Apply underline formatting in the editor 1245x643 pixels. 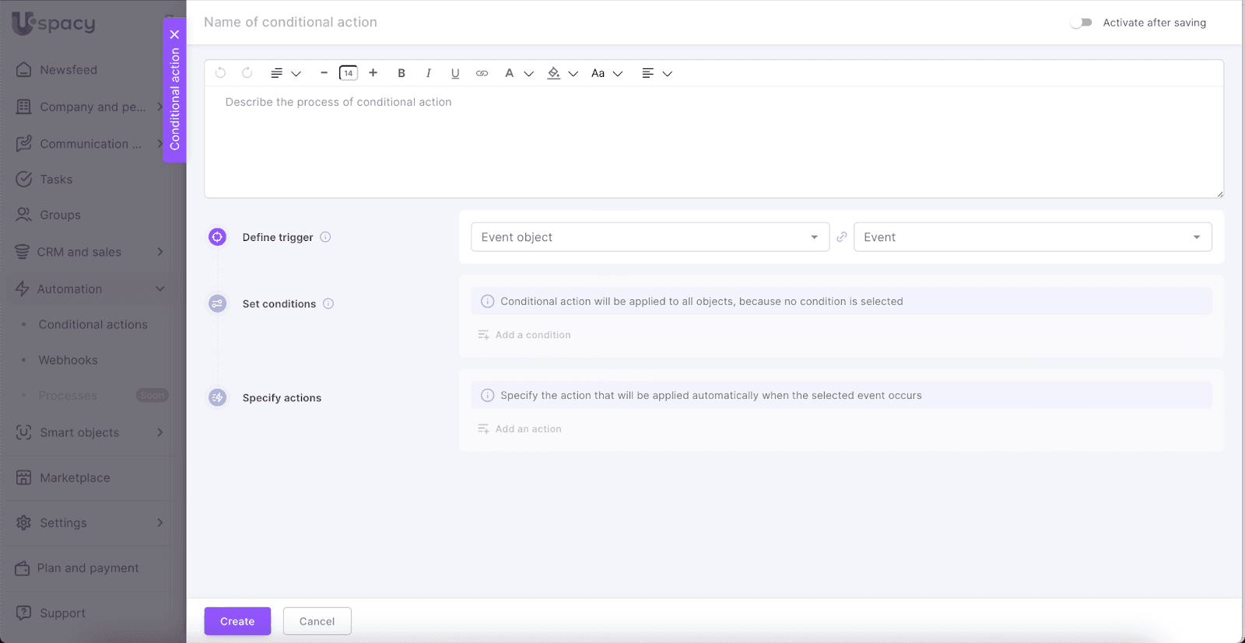pos(455,73)
